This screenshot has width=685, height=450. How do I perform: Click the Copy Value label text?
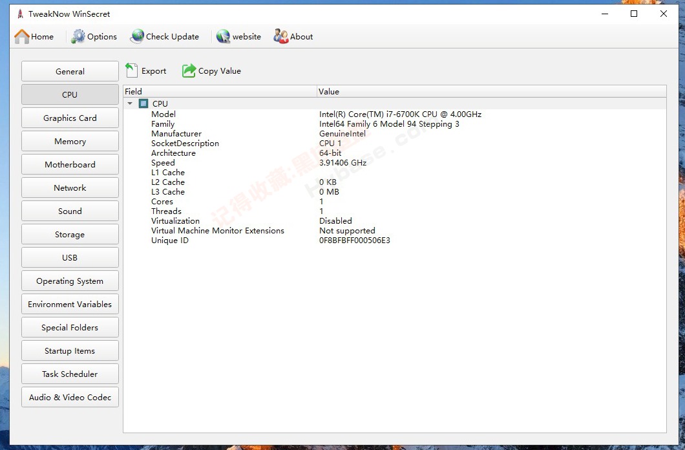coord(220,70)
